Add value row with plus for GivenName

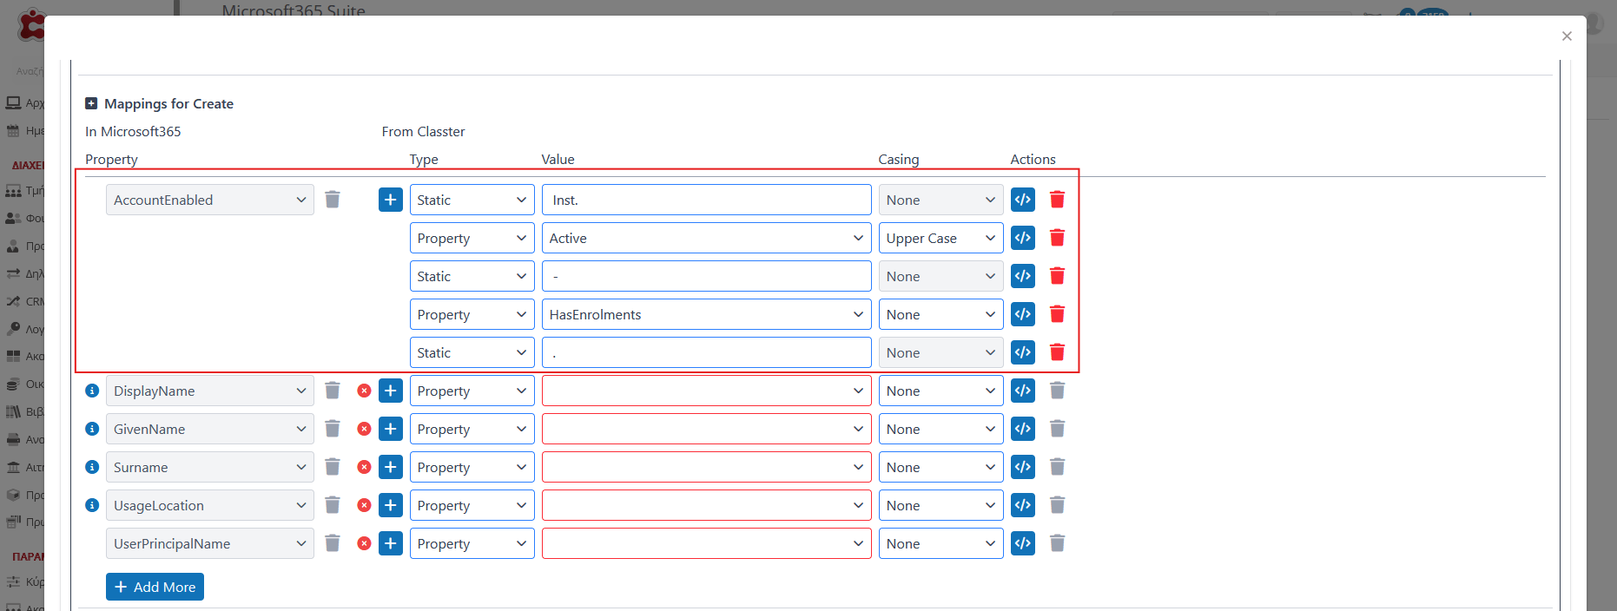[391, 429]
